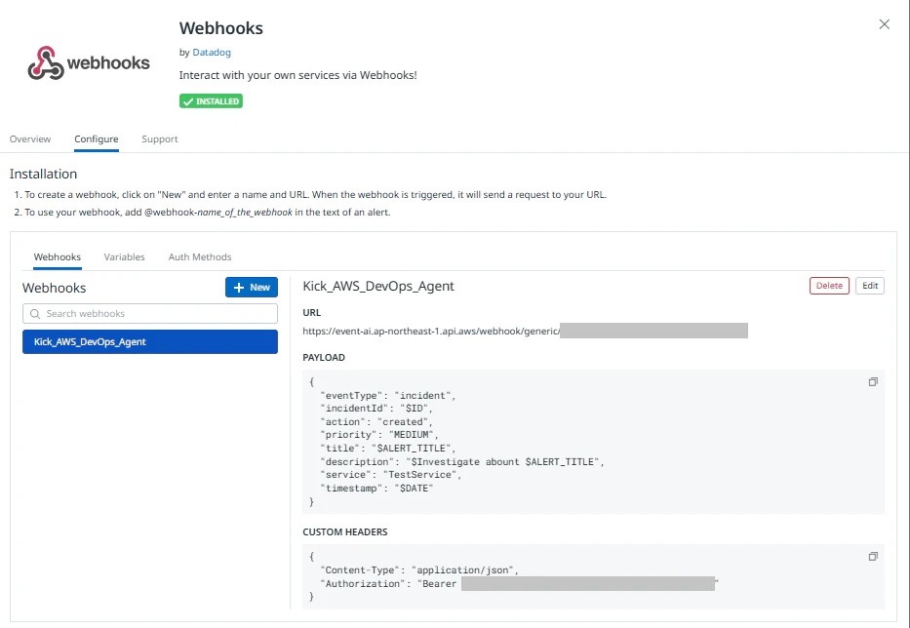Click the Installation heading
Viewport: 910px width, 628px height.
43,175
